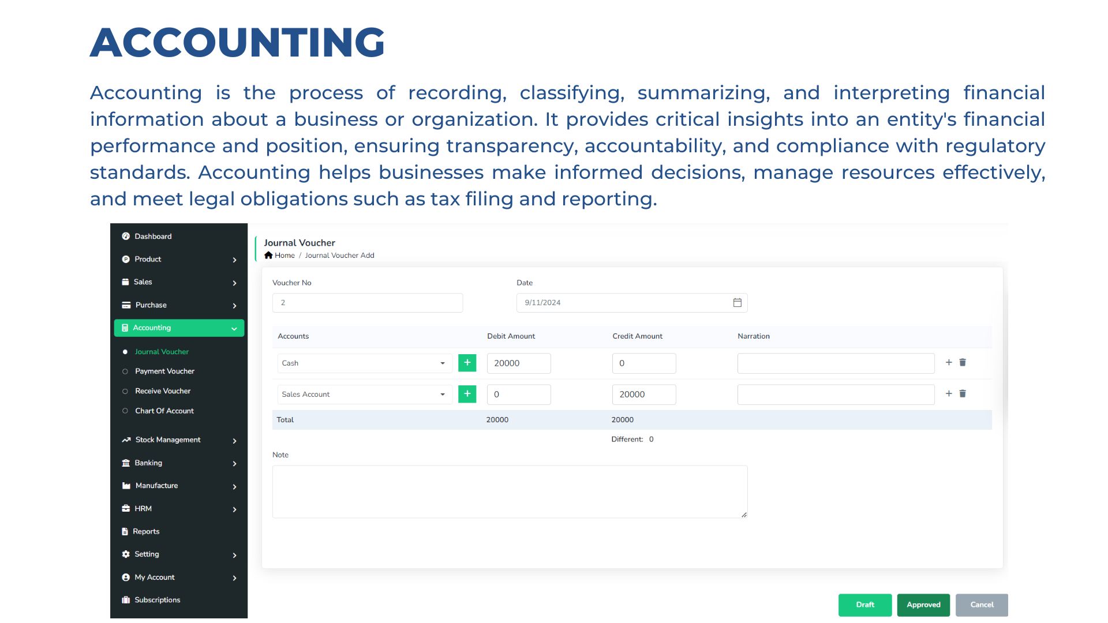Image resolution: width=1108 pixels, height=623 pixels.
Task: Open Receive Voucher in sidebar
Action: [163, 391]
